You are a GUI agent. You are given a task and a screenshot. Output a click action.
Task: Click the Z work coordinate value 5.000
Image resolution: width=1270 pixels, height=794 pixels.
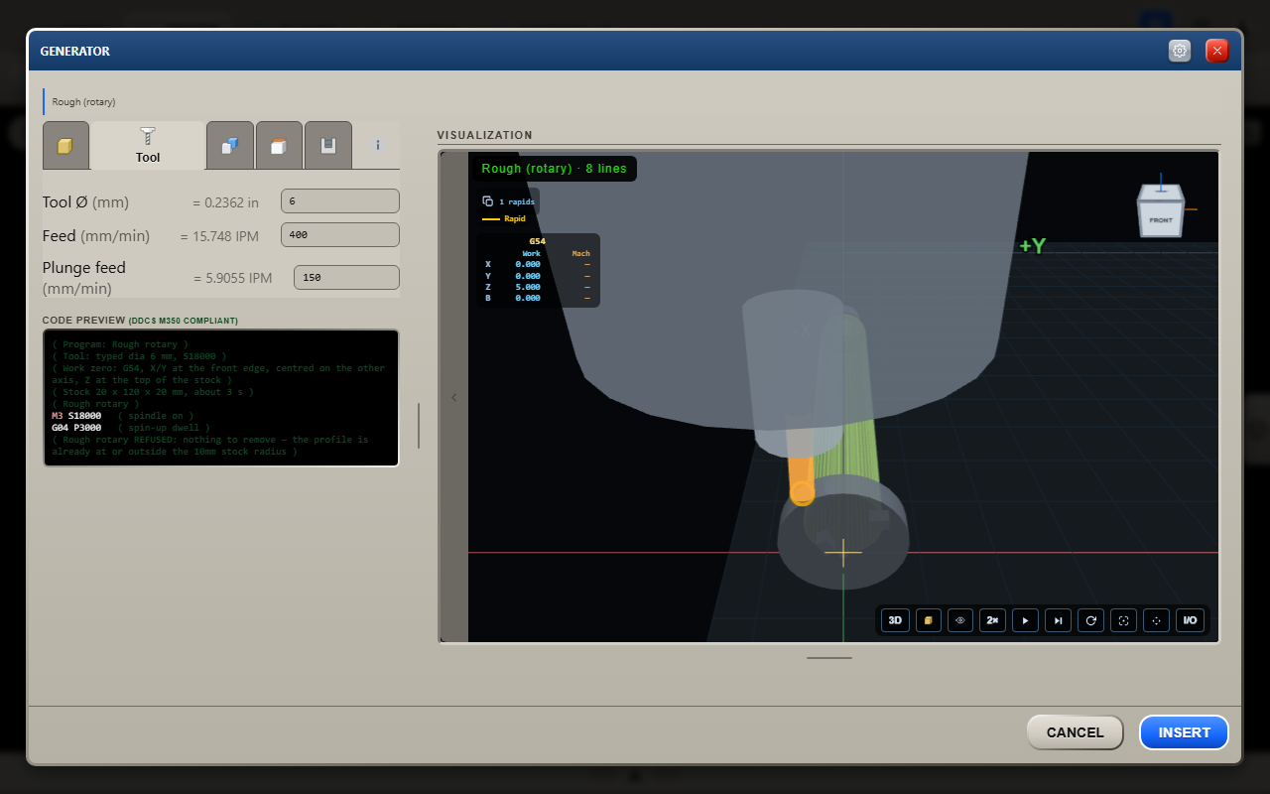tap(528, 287)
